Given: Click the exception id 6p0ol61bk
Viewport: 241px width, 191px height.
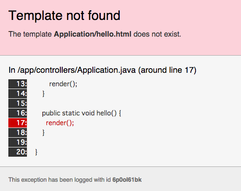Looking at the screenshot, I should tap(127, 180).
